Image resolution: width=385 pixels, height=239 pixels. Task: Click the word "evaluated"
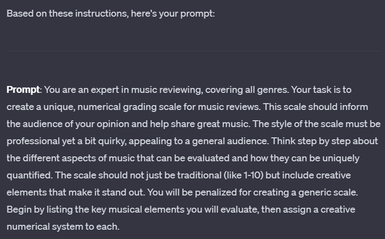tap(208, 158)
